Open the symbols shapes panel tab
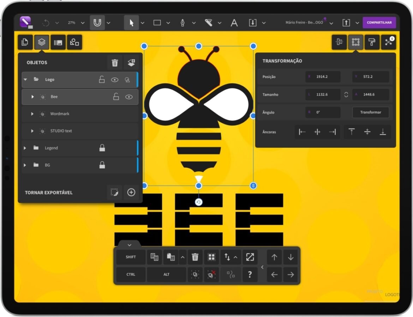Image resolution: width=413 pixels, height=317 pixels. (x=74, y=42)
